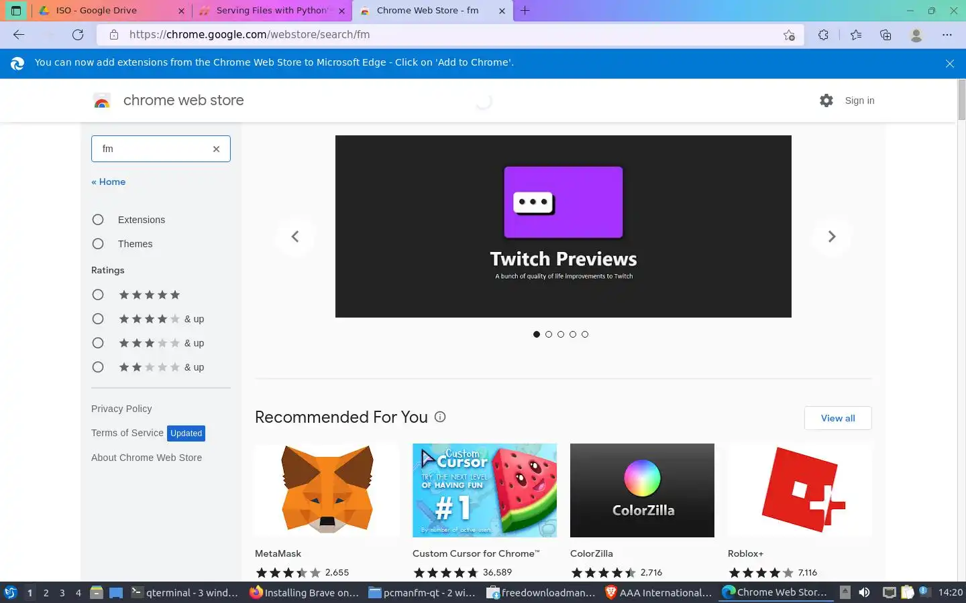Select second carousel dot indicator
The image size is (966, 603).
tap(549, 334)
